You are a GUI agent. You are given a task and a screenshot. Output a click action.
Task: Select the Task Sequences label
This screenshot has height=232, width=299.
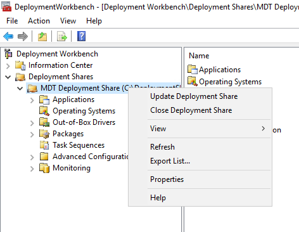[x=79, y=145]
